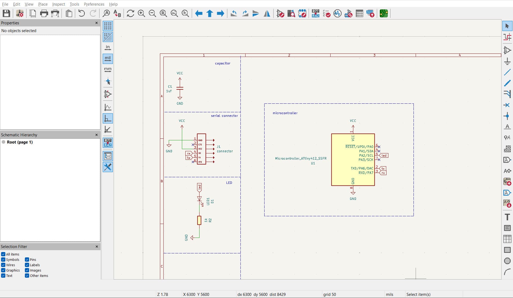The width and height of the screenshot is (513, 298).
Task: Select the Text tool
Action: pos(507,217)
